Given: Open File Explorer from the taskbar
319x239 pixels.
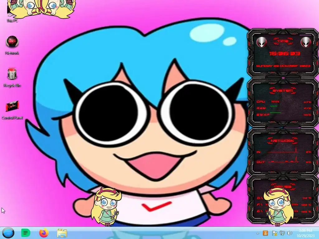Looking at the screenshot, I should pyautogui.click(x=62, y=233).
